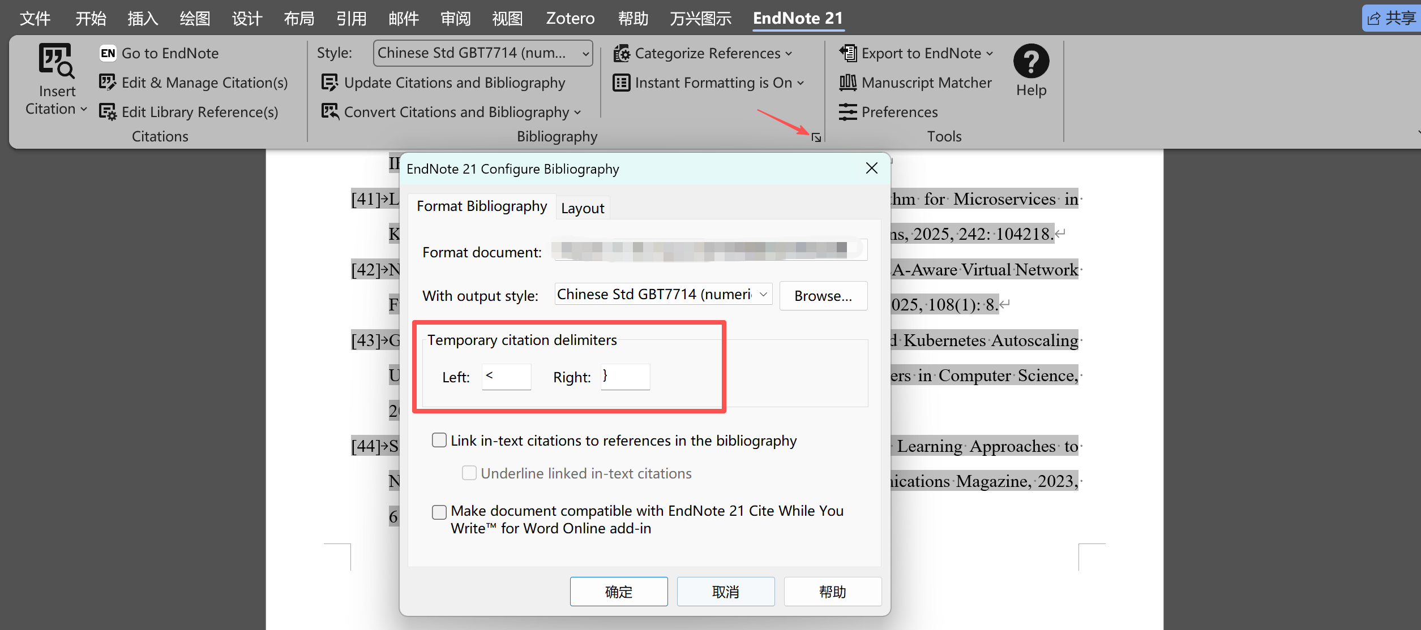This screenshot has height=630, width=1421.
Task: Expand Instant Formatting chevron
Action: 801,83
